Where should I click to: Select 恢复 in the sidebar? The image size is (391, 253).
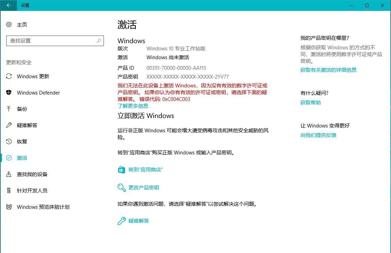pos(22,142)
